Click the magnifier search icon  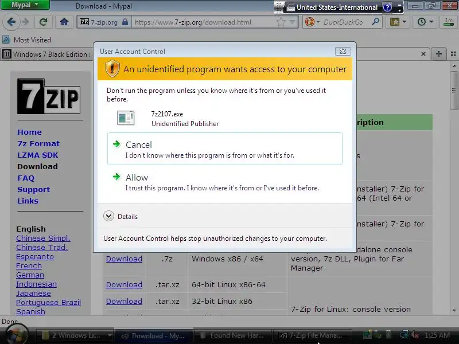(x=375, y=22)
